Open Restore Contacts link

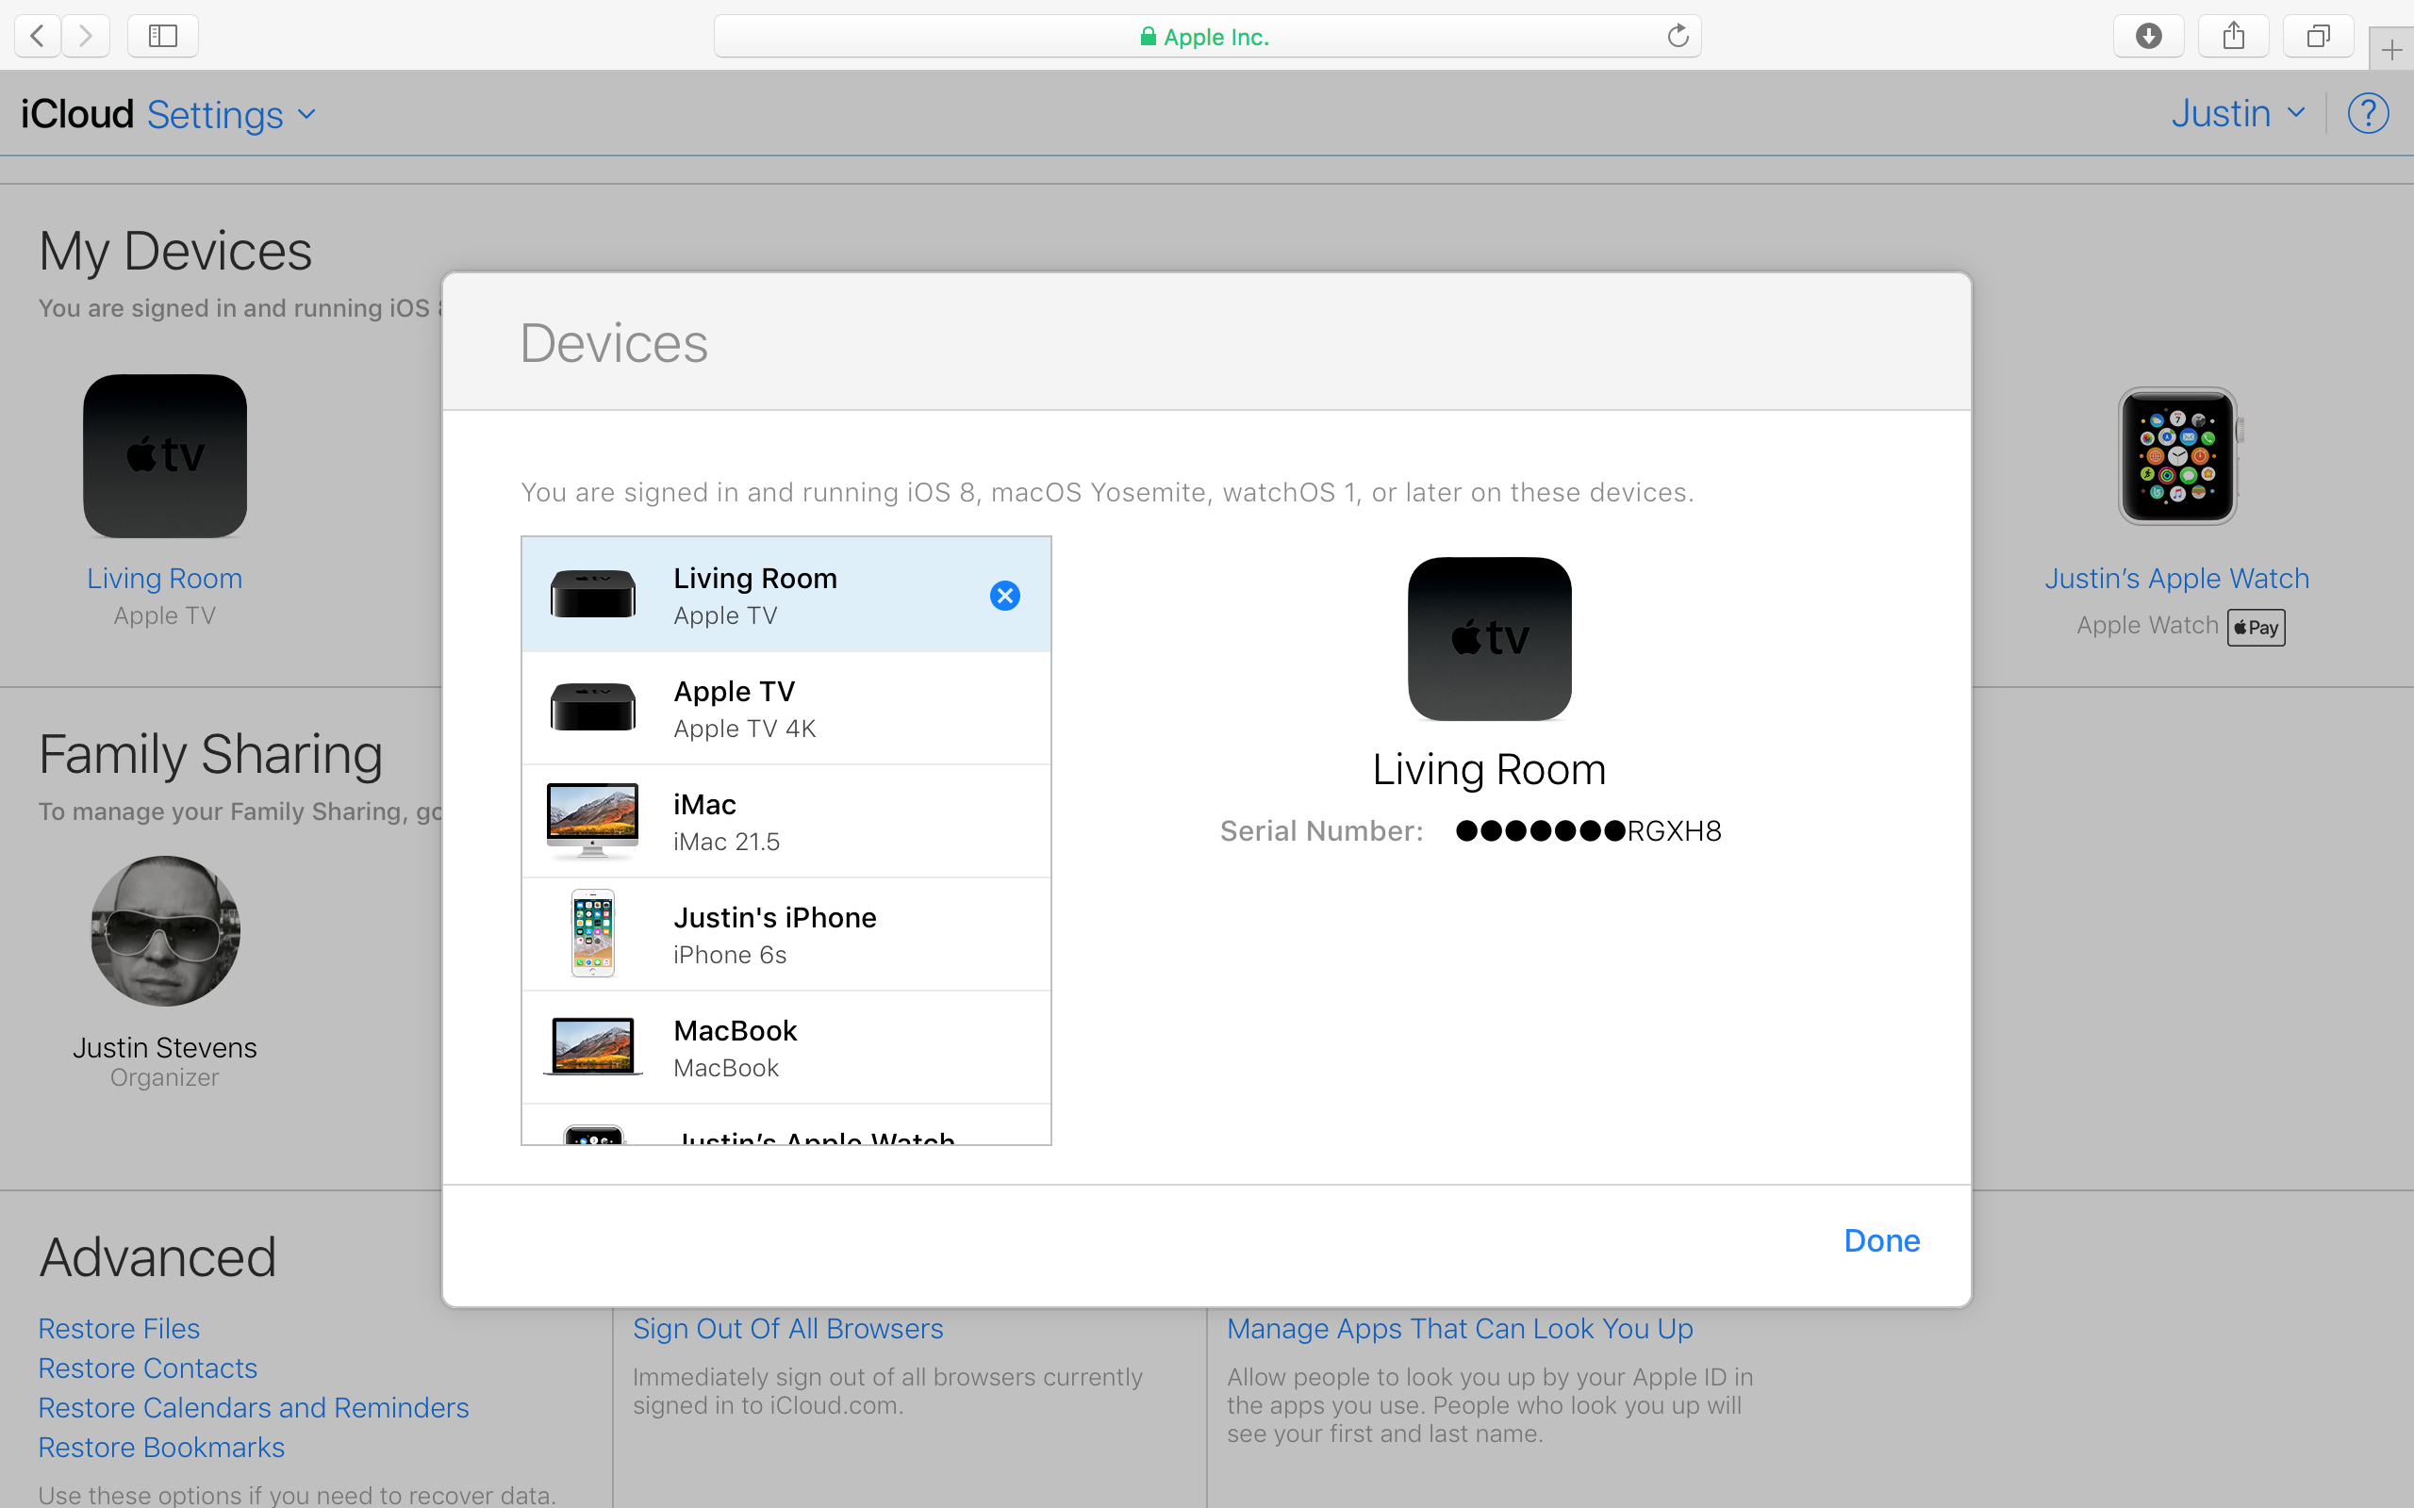(148, 1369)
